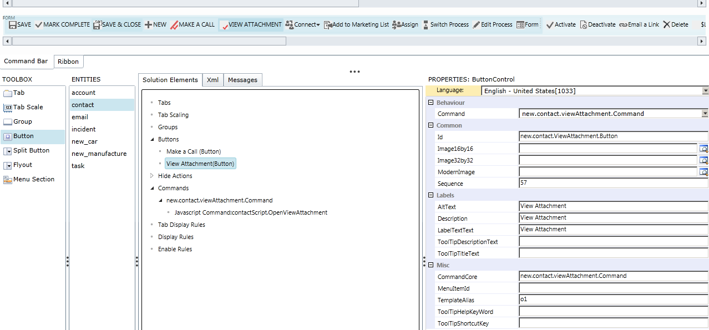This screenshot has height=330, width=709.
Task: Switch to the Xml tab
Action: 212,79
